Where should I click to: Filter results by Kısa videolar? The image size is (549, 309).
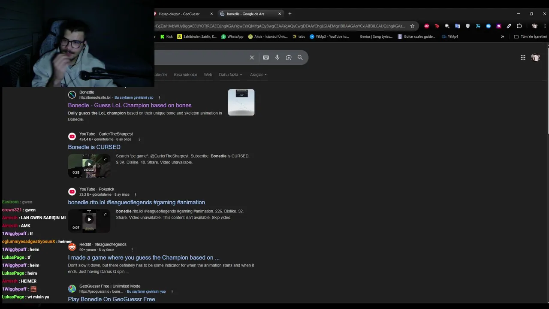(x=185, y=75)
